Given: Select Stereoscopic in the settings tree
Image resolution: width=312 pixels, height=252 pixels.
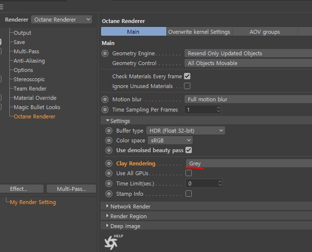Looking at the screenshot, I should coord(29,79).
